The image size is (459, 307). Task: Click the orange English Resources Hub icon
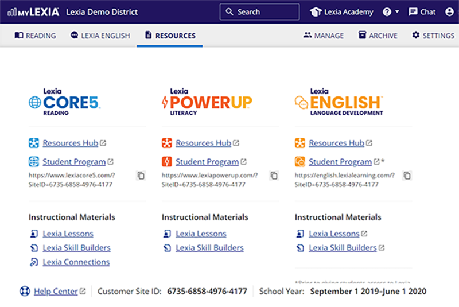point(299,143)
